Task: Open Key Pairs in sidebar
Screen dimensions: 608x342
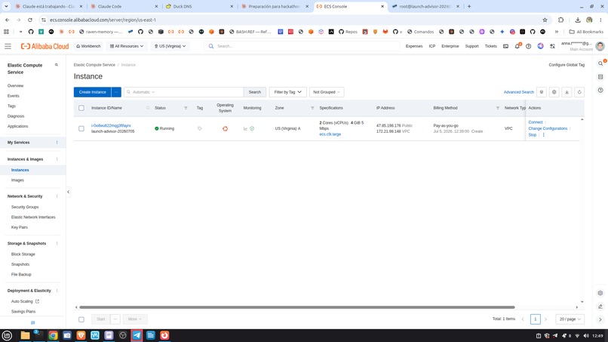Action: tap(20, 227)
